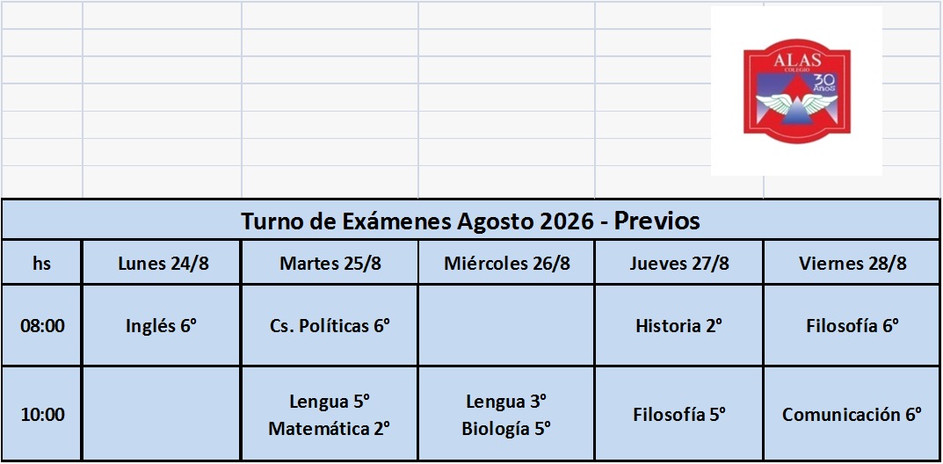Screen dimensions: 943x464
Task: Select the Lunes 24/8 header cell
Action: 162,264
